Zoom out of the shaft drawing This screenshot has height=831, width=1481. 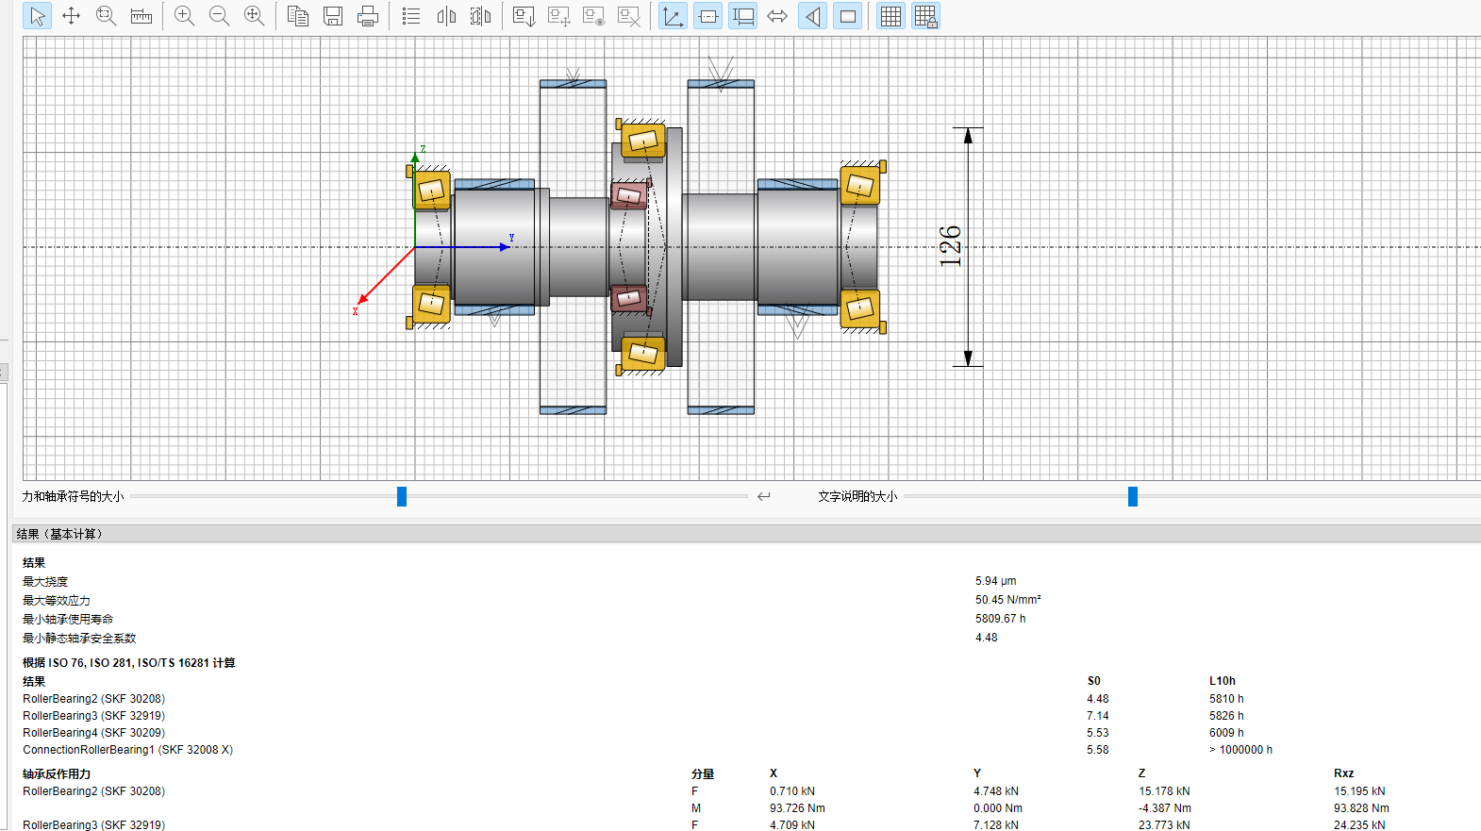tap(220, 16)
